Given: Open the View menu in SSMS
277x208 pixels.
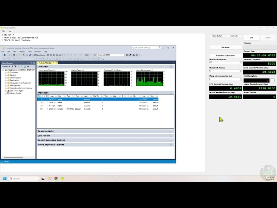Looking at the screenshot, I should [x=14, y=52].
